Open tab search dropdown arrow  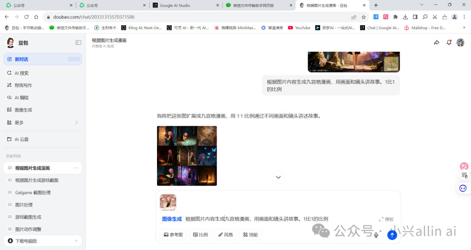(422, 5)
